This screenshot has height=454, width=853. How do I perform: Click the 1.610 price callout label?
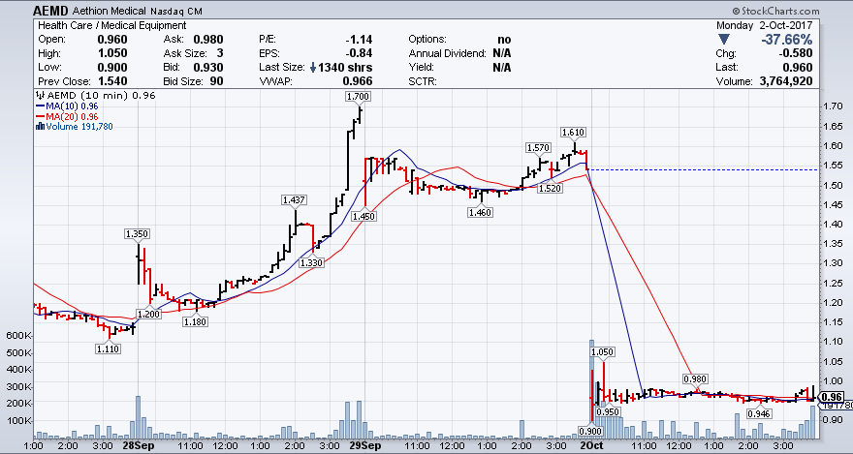click(572, 131)
